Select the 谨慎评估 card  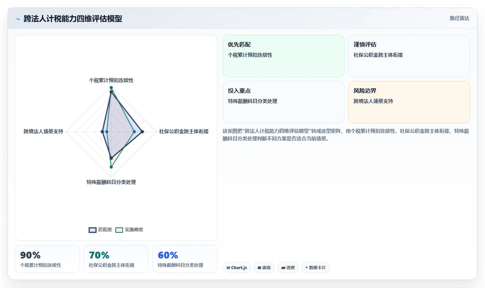(409, 56)
